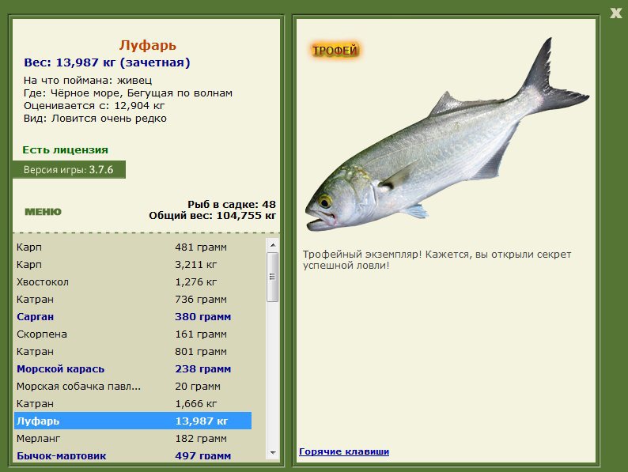Click the Оценивается с: 12,904 кг line
The image size is (628, 472).
pos(94,106)
